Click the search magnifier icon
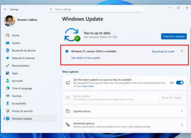The width and height of the screenshot is (191, 138). (51, 9)
